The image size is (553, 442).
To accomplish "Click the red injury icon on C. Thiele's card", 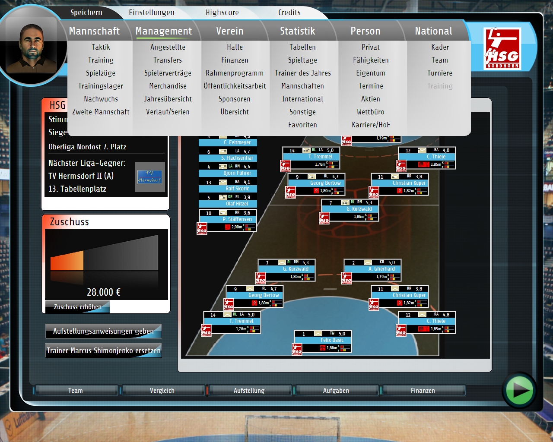I will point(423,164).
